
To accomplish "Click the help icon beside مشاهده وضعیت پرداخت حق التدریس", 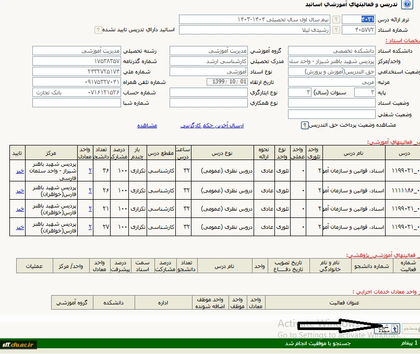I will click(x=305, y=126).
